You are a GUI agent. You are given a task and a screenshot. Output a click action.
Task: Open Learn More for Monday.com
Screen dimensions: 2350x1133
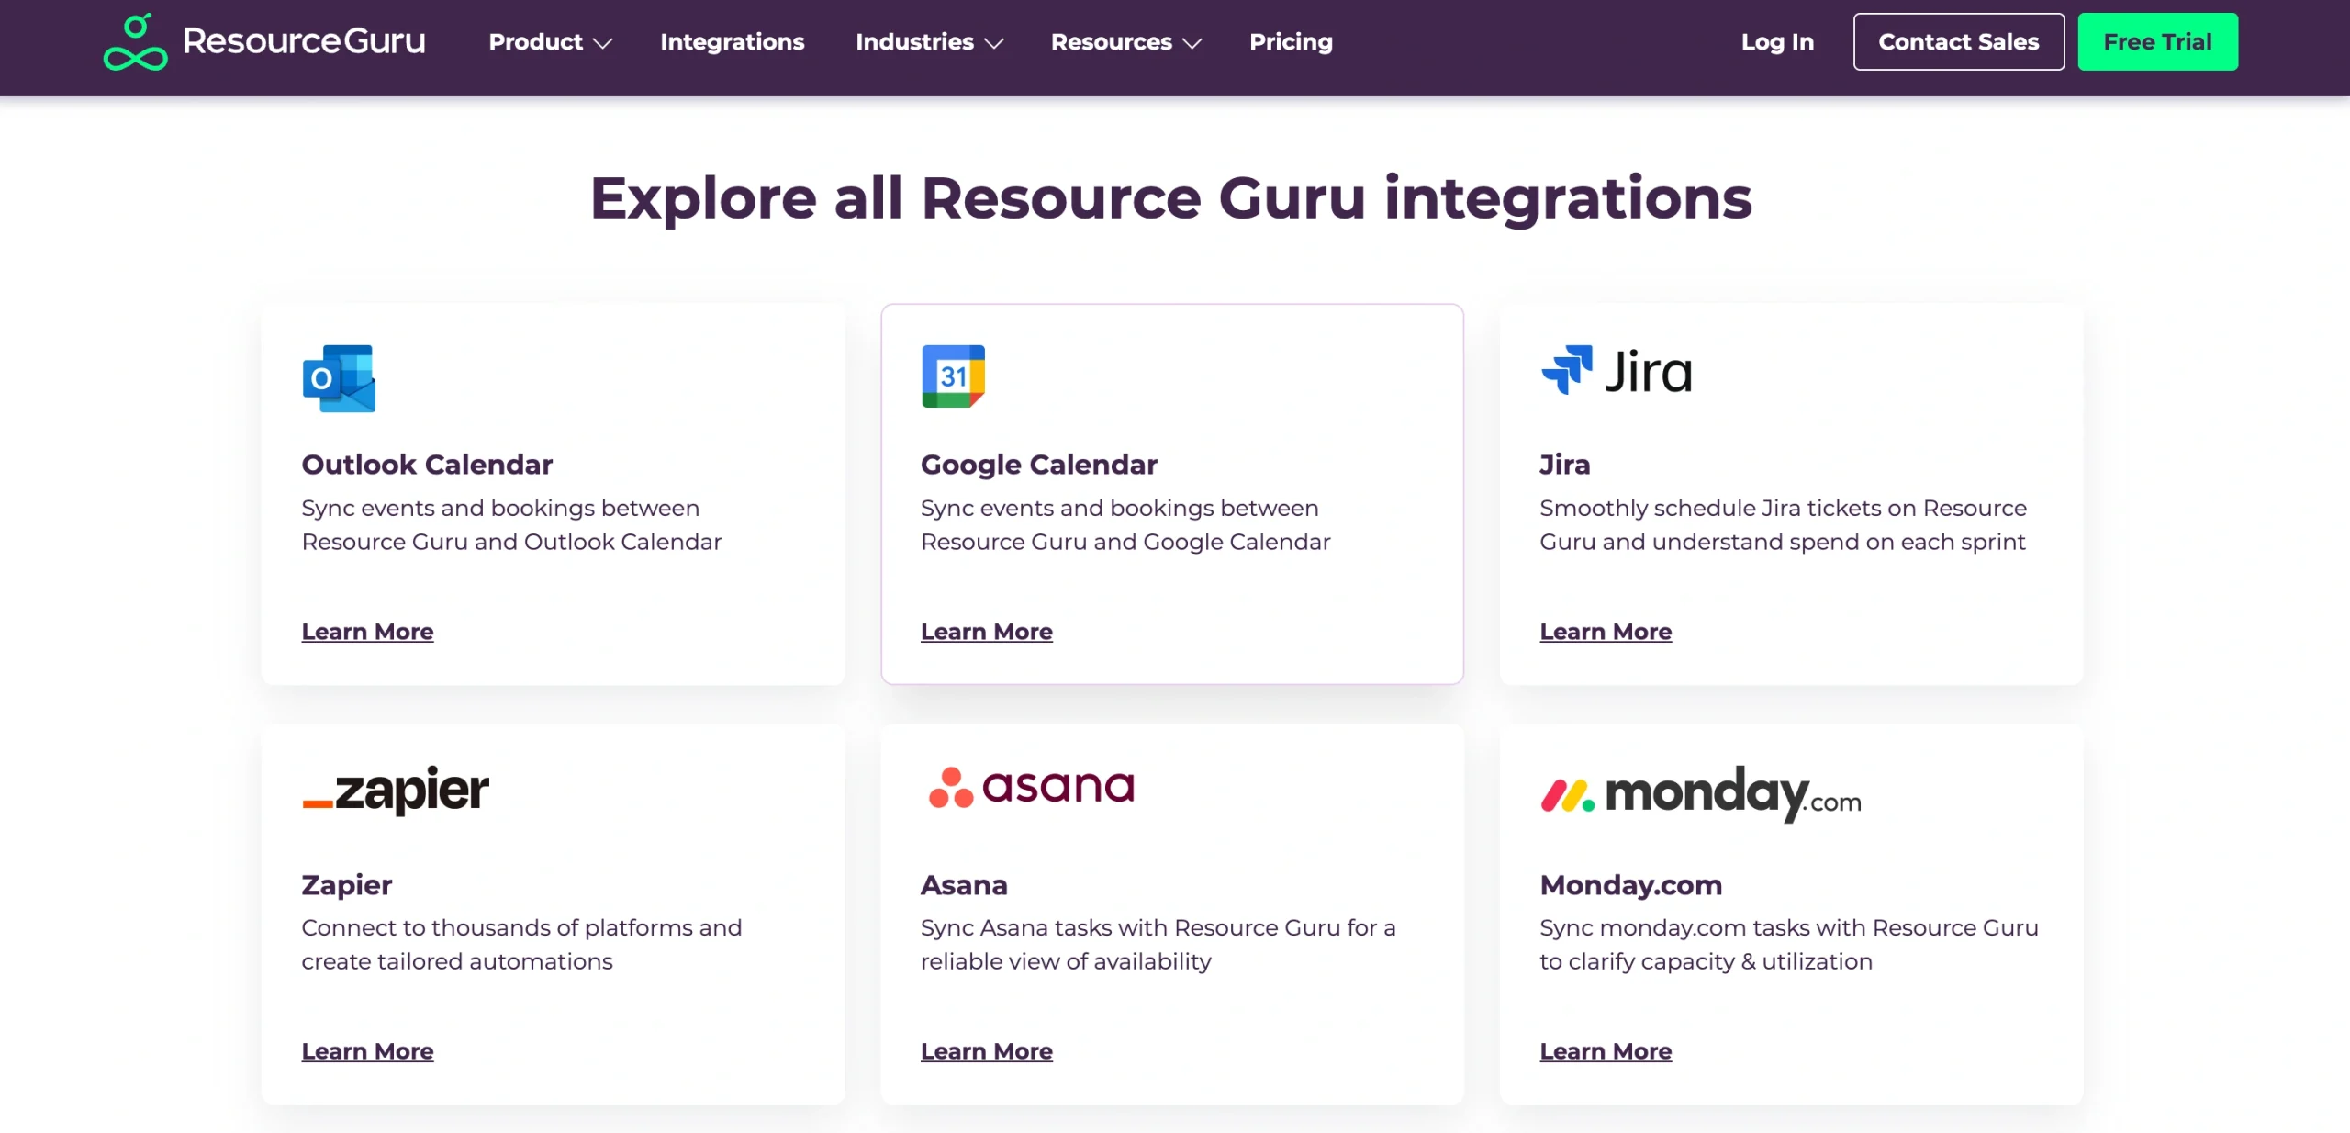(x=1606, y=1051)
